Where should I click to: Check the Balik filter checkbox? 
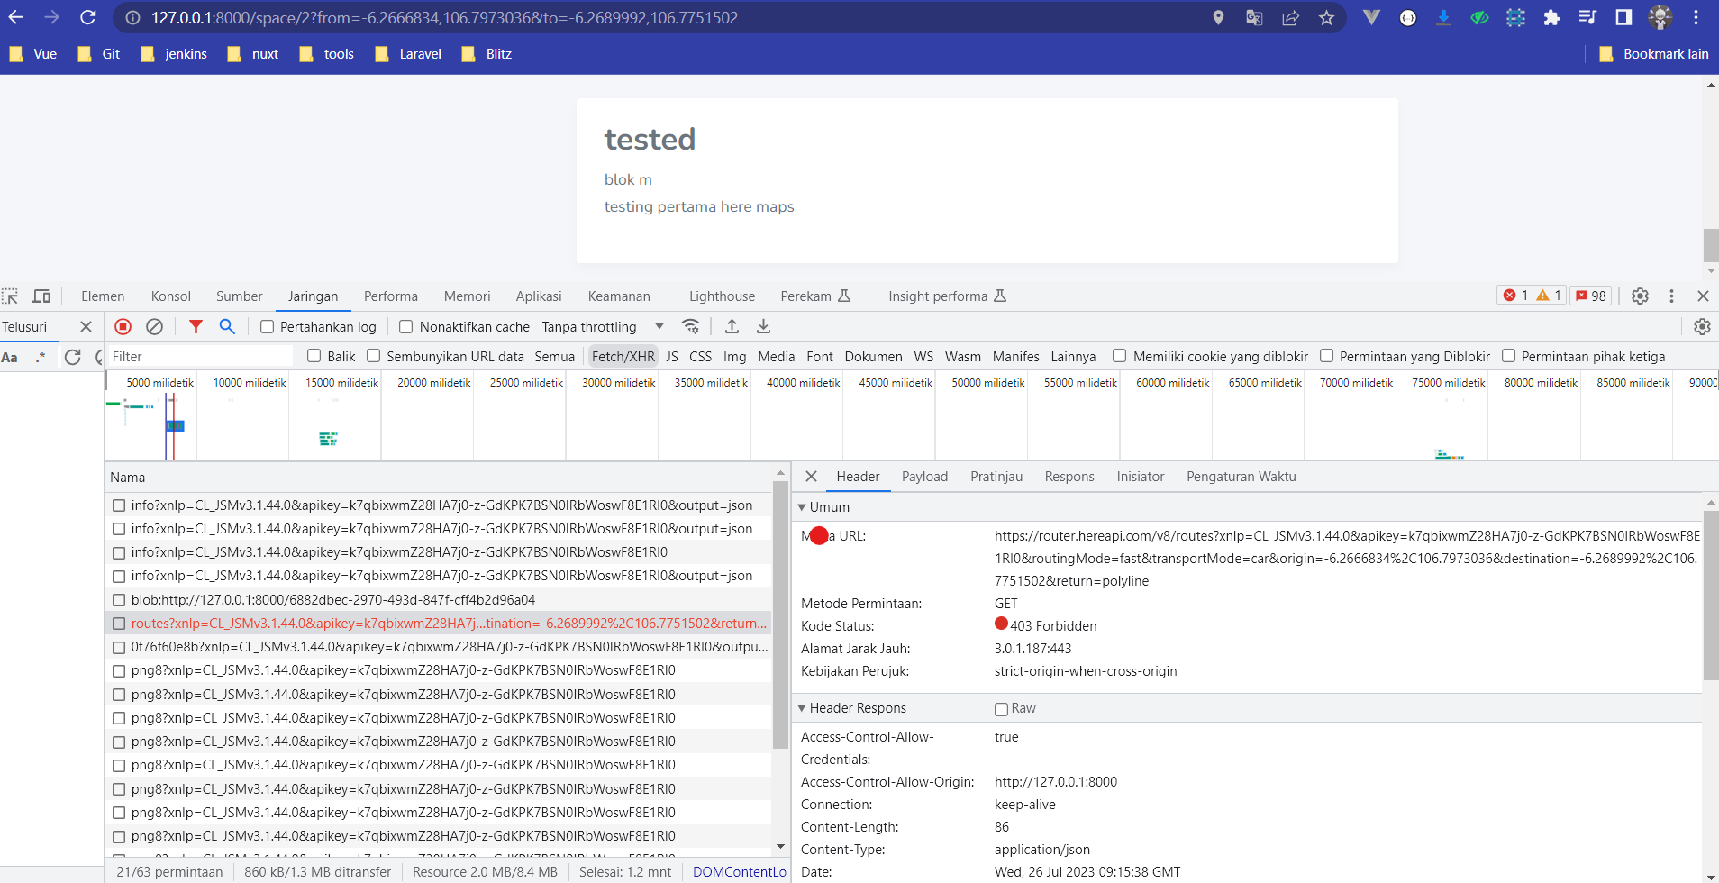[x=314, y=356]
